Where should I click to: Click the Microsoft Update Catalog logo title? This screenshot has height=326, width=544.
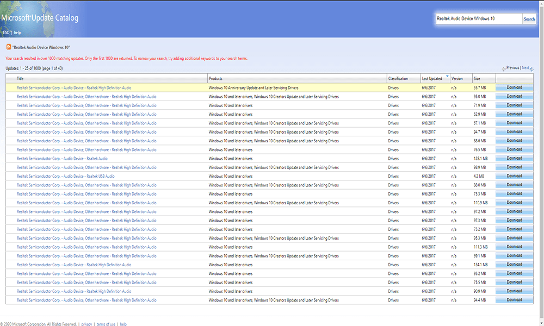40,18
